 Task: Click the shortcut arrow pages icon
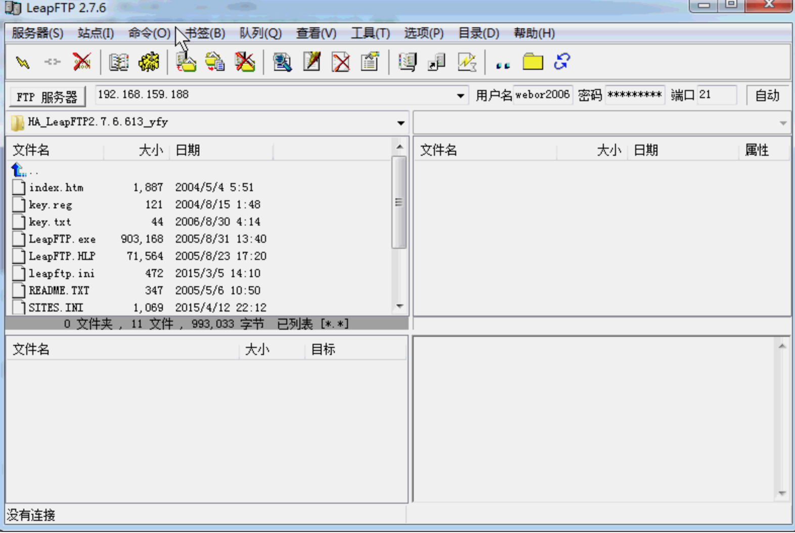436,62
